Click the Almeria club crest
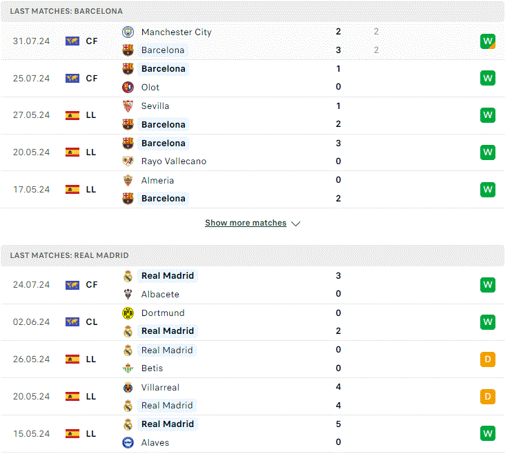Screen dimensions: 512x454 pos(128,180)
